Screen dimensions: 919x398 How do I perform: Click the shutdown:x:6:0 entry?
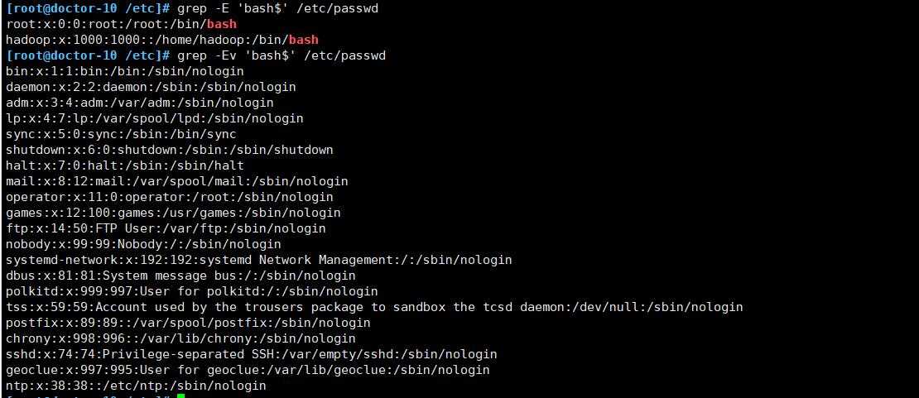169,150
